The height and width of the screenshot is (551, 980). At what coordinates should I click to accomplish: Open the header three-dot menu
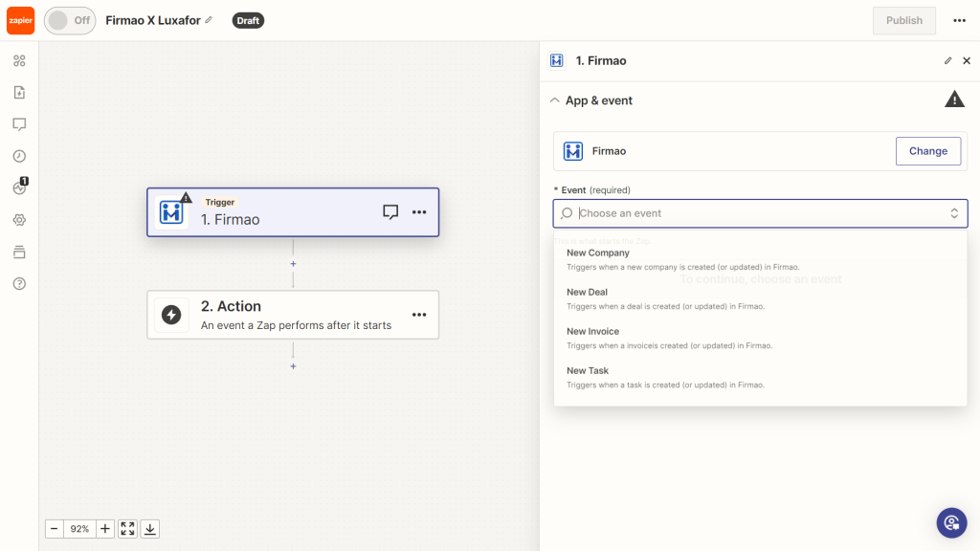coord(961,20)
